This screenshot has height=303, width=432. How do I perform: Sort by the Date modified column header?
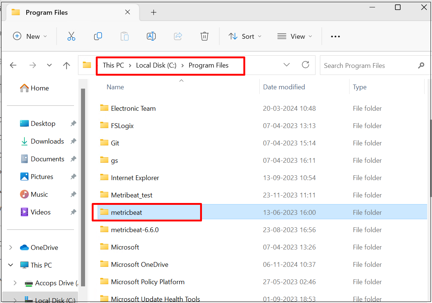(x=284, y=87)
